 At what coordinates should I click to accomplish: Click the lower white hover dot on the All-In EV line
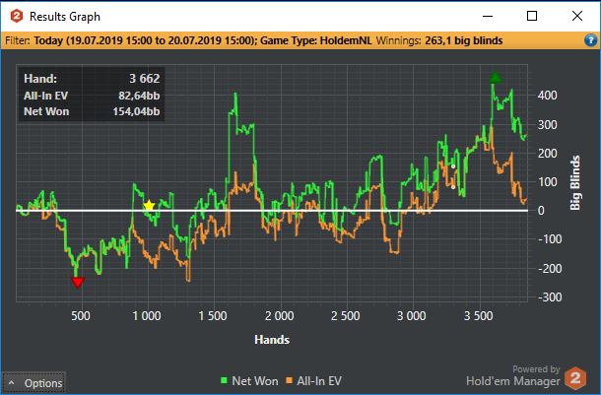pos(453,187)
